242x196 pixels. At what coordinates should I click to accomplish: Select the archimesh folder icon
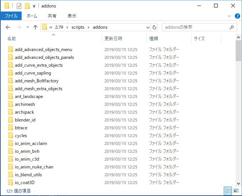click(x=10, y=104)
